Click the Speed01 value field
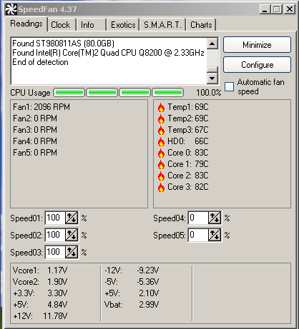The image size is (299, 329). coord(55,218)
